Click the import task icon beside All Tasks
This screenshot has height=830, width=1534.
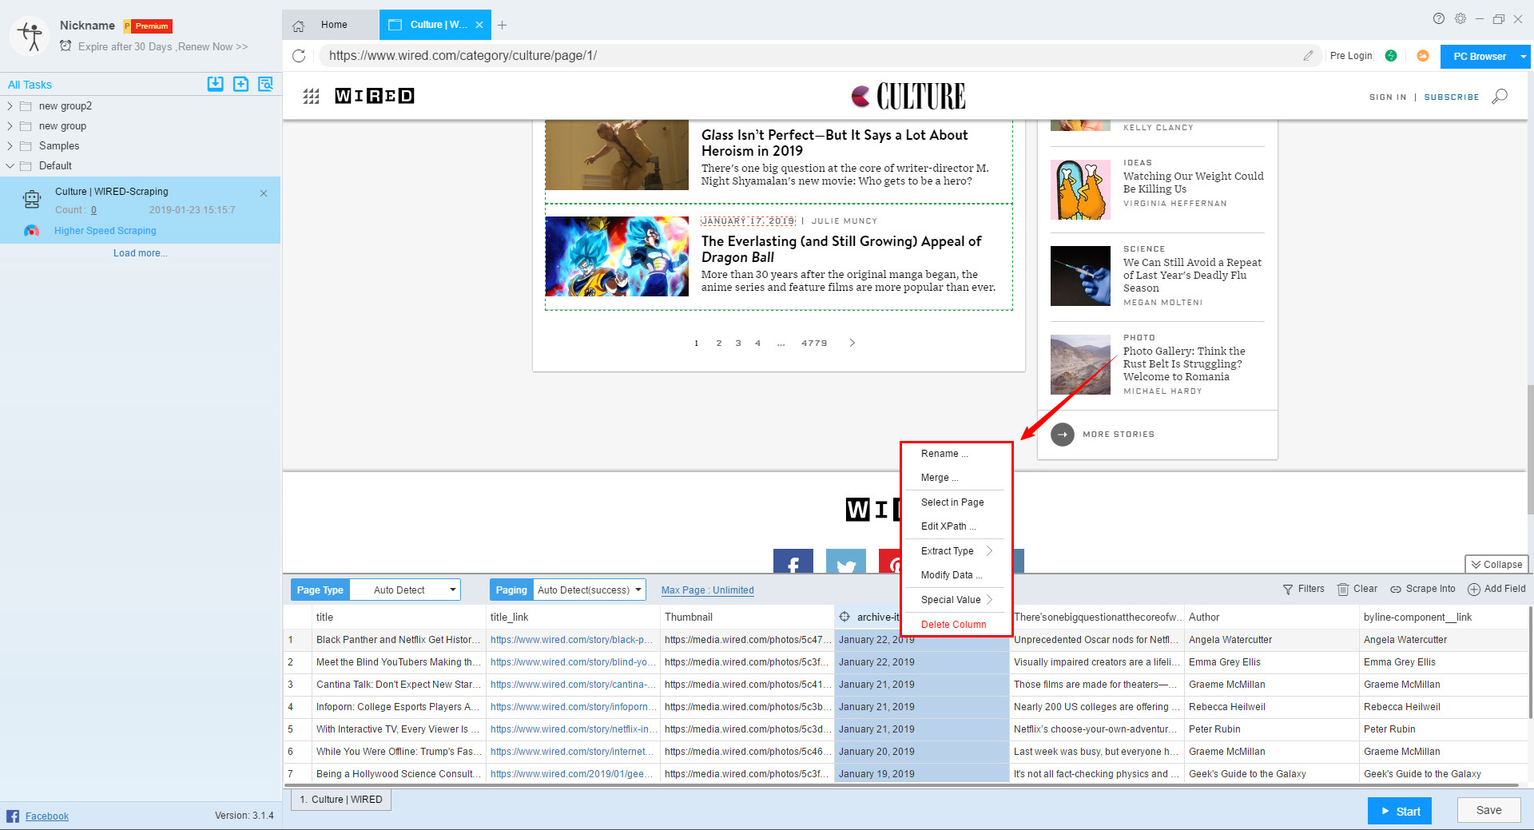click(215, 84)
